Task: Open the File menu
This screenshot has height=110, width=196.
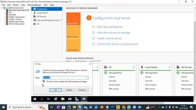Action: coord(3,5)
